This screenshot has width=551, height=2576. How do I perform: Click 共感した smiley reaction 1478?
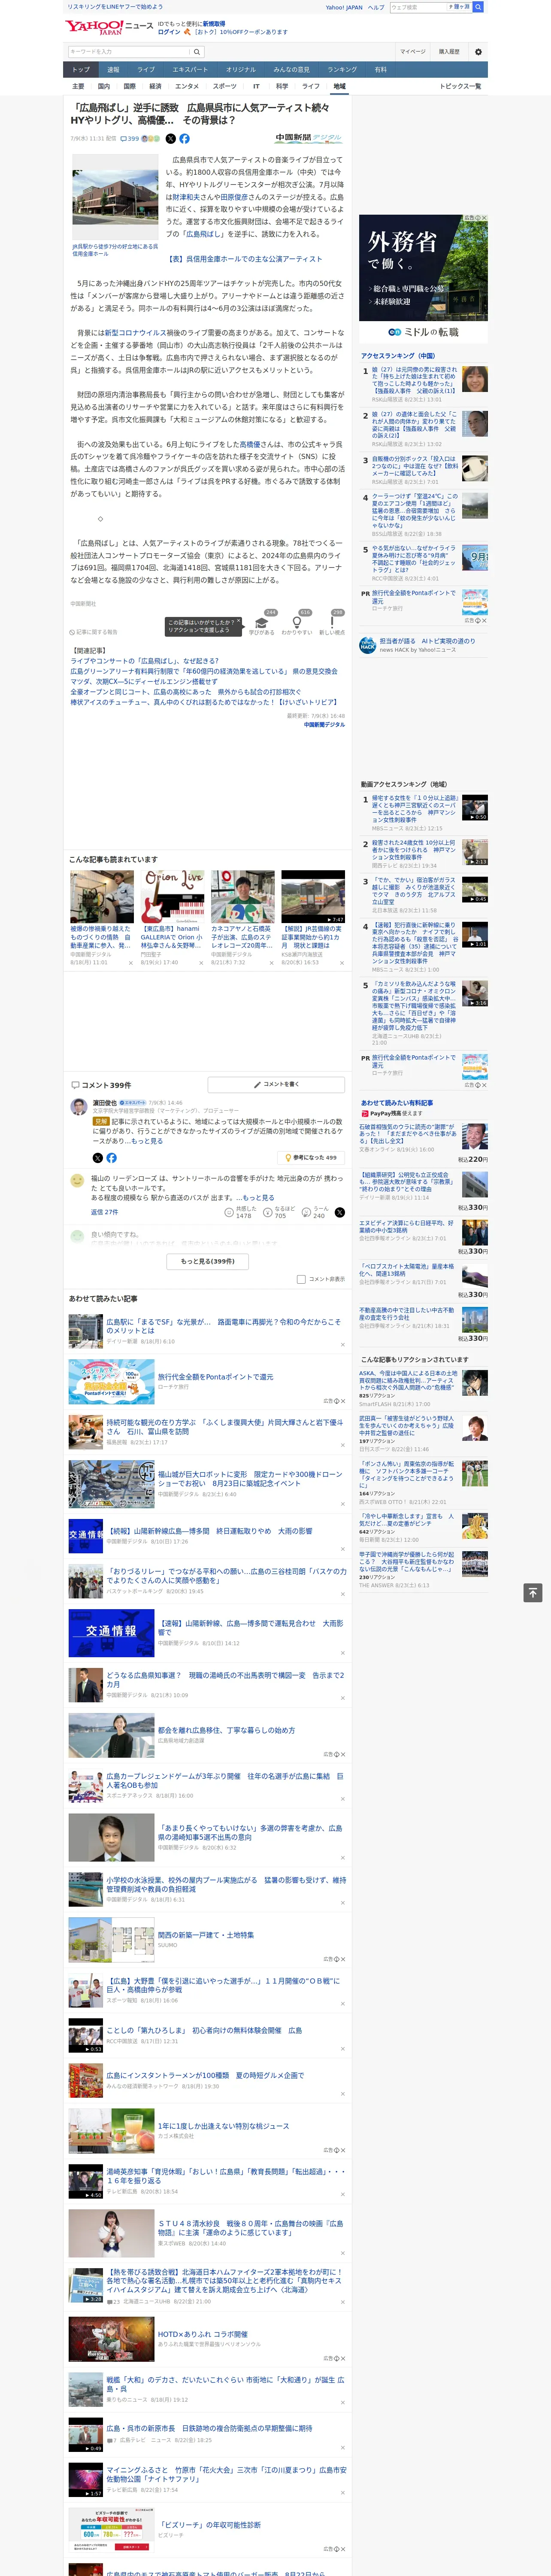(x=229, y=1212)
